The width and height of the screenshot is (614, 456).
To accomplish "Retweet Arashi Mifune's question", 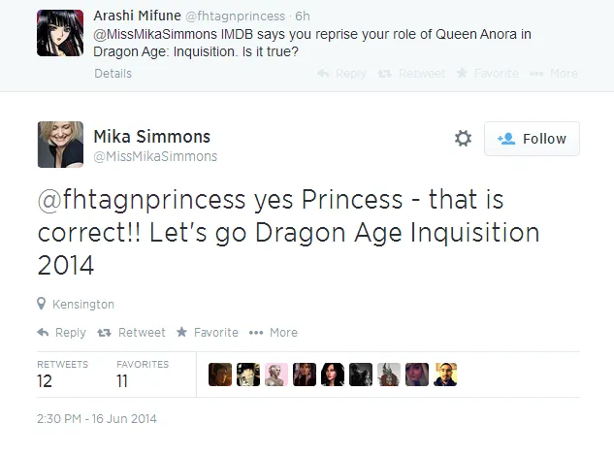I will [x=412, y=74].
